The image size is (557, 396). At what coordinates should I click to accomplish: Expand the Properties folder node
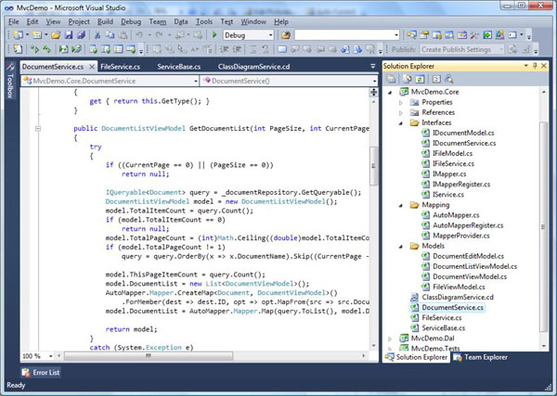tap(401, 102)
